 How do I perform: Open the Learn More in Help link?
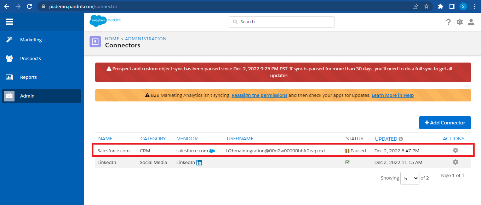[393, 95]
